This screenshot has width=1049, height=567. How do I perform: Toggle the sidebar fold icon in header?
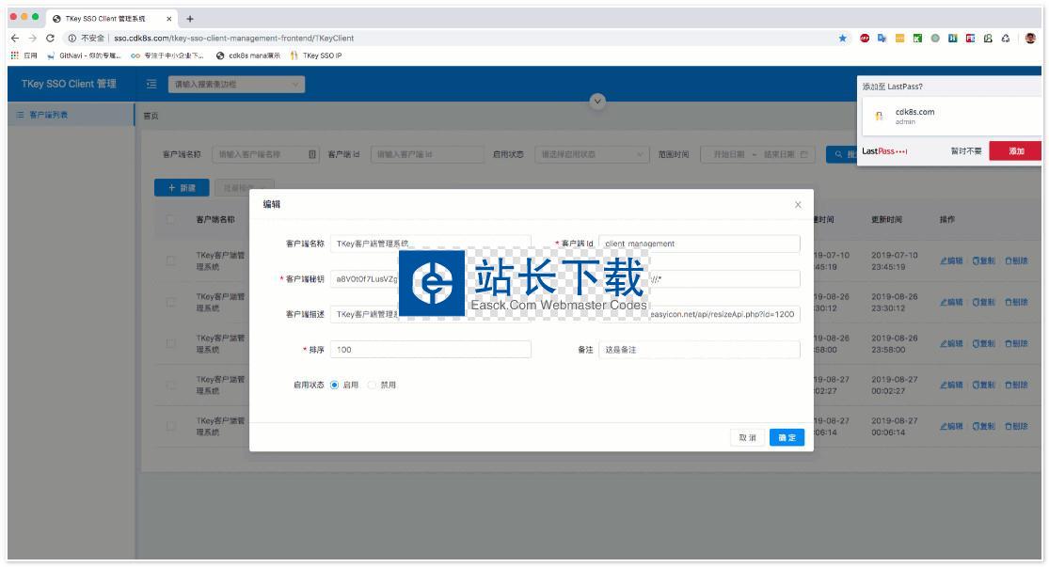click(151, 84)
